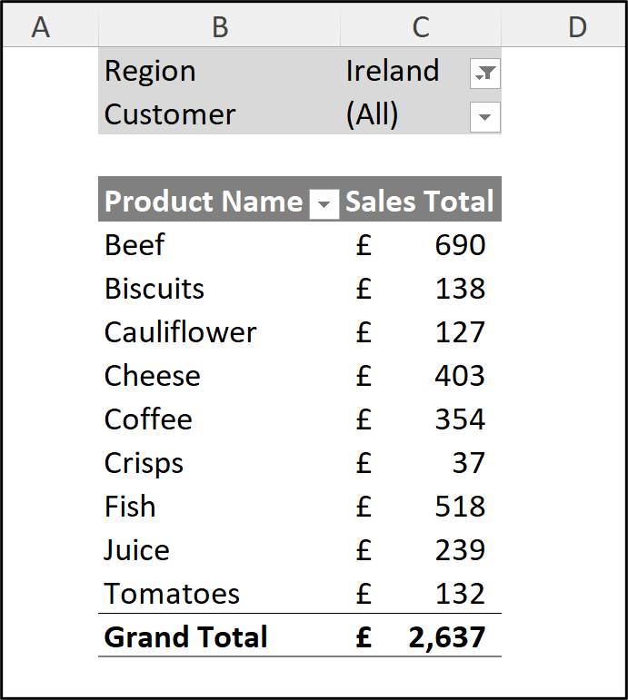Click the Region label cell
This screenshot has width=628, height=700.
click(150, 71)
